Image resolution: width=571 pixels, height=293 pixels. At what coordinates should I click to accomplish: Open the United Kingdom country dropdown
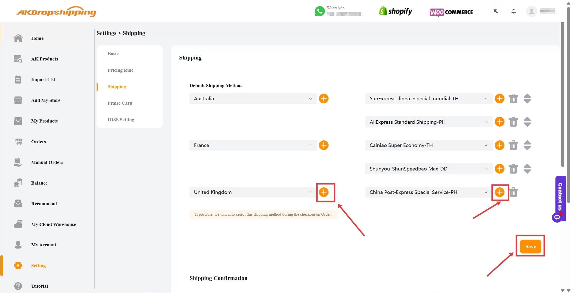click(x=310, y=192)
